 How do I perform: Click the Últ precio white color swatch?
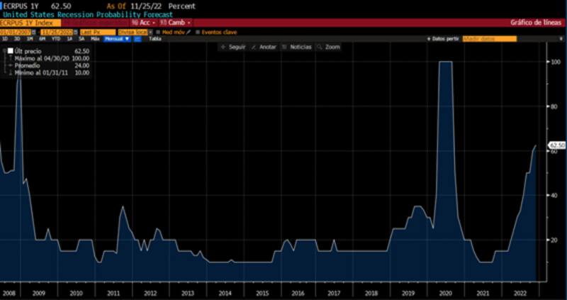(x=11, y=51)
